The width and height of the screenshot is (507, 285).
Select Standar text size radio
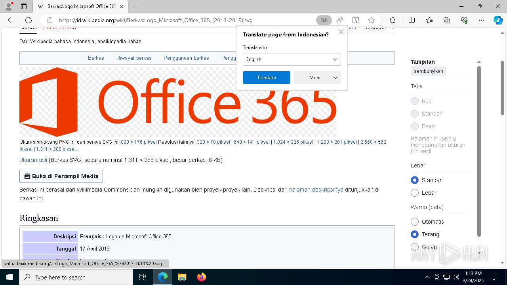coord(415,114)
